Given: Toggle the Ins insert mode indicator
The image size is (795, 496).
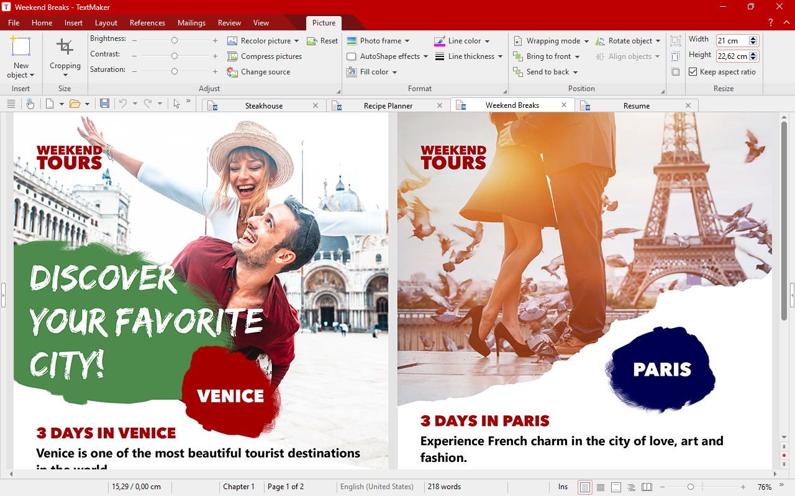Looking at the screenshot, I should (563, 487).
